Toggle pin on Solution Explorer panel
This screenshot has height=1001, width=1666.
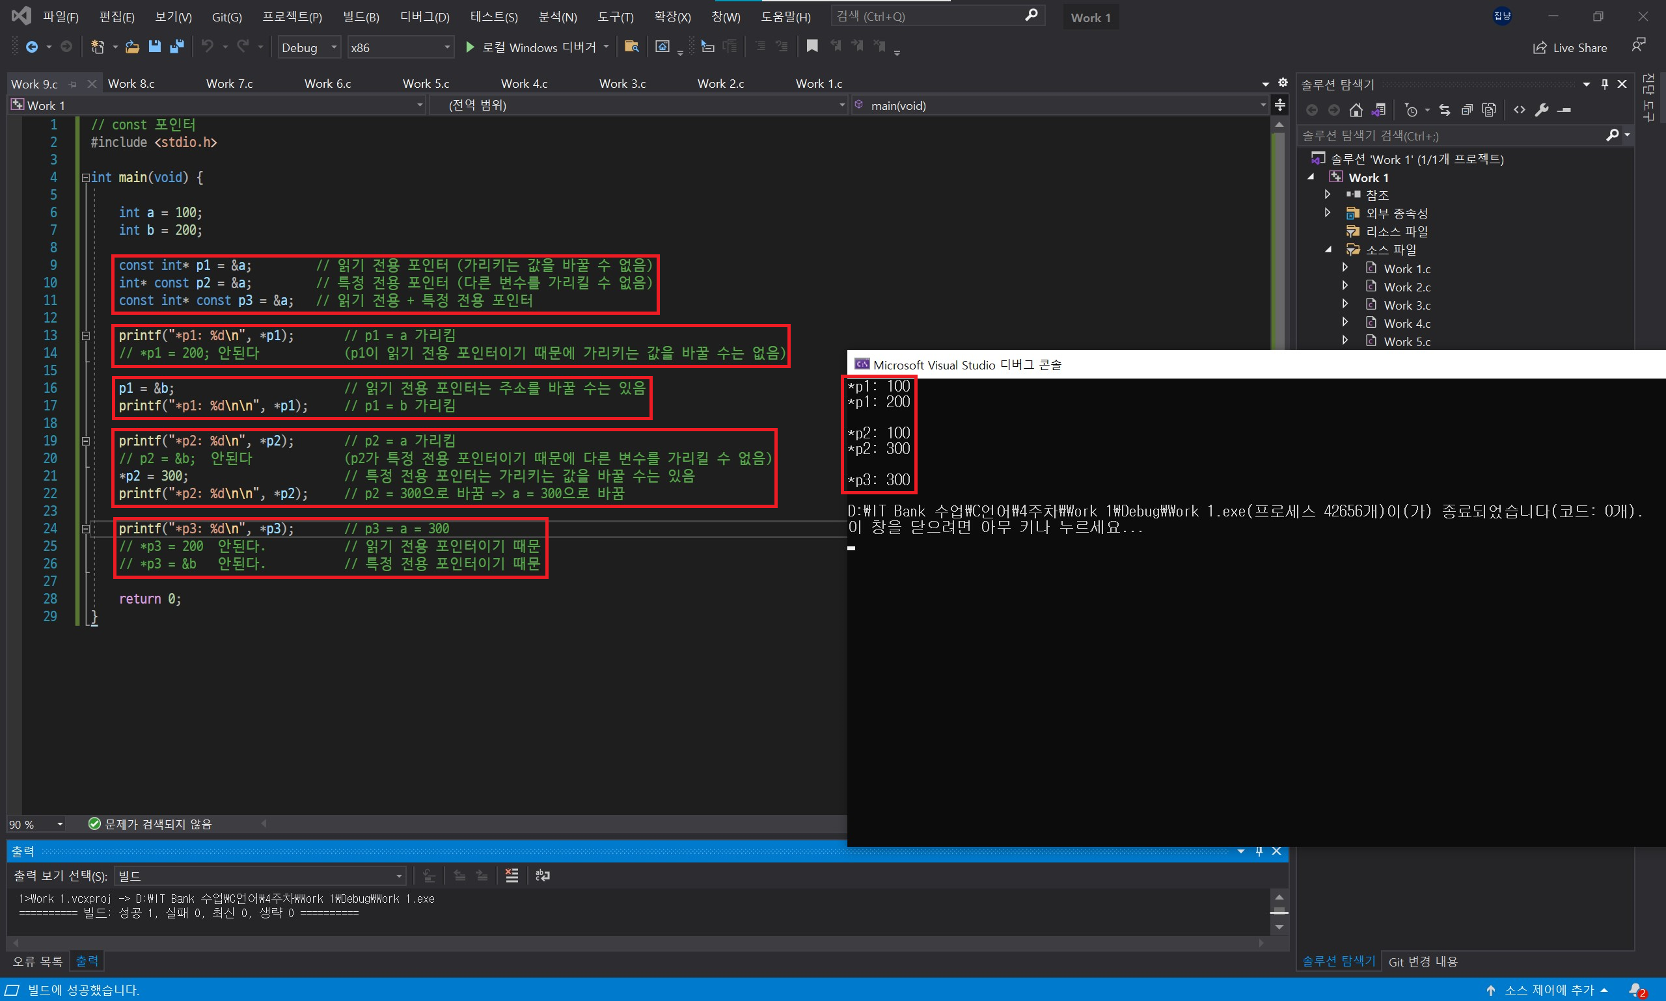(1605, 84)
